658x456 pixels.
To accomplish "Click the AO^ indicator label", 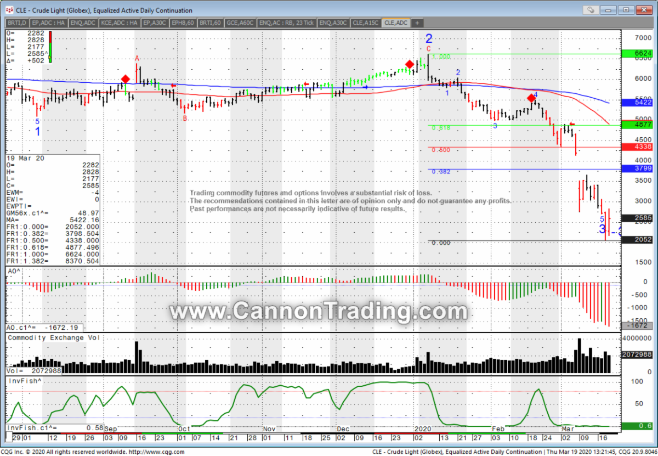I will 14,271.
